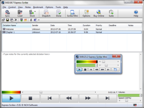This screenshot has height=108, width=144.
Task: Click the large fast forward button
Action: tap(88, 98)
